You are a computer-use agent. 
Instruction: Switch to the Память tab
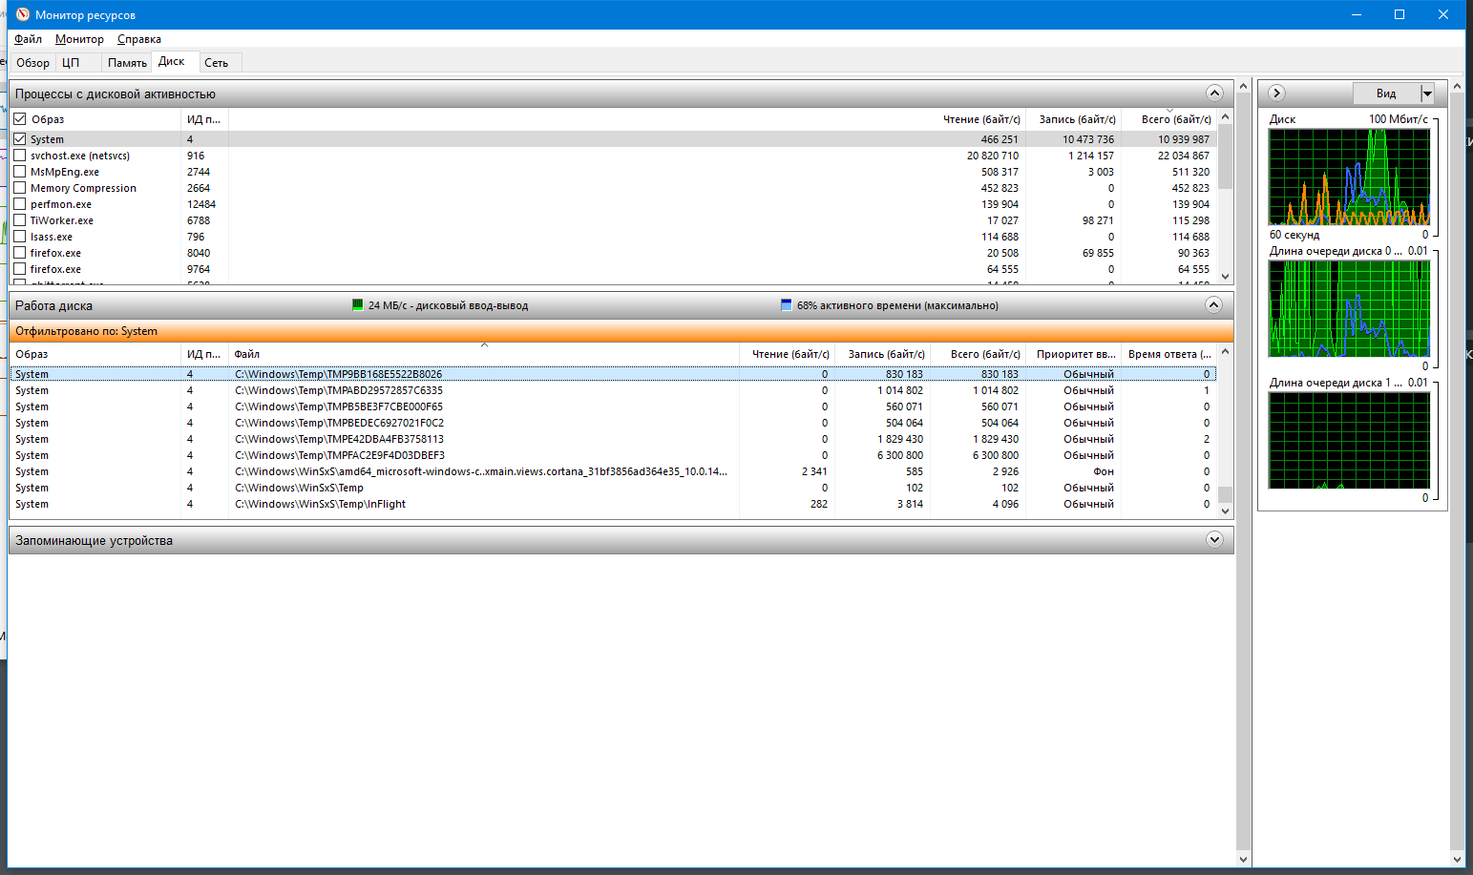[127, 63]
